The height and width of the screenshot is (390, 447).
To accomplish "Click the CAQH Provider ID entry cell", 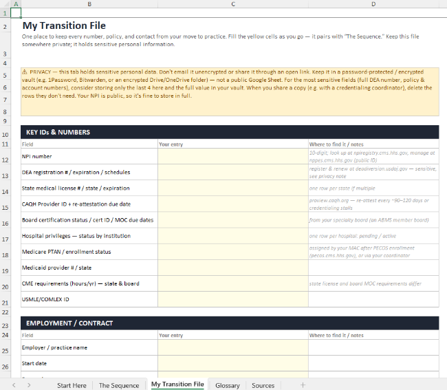I will (233, 204).
